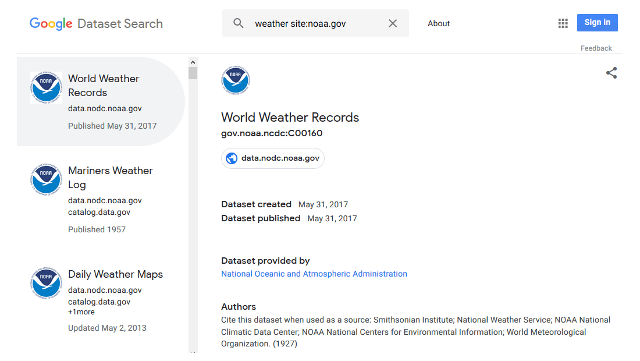This screenshot has height=361, width=640.
Task: Click 'Published May 31, 2017' text
Action: pyautogui.click(x=112, y=126)
